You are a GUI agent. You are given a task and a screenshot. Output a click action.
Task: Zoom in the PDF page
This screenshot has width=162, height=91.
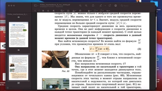tap(86, 6)
